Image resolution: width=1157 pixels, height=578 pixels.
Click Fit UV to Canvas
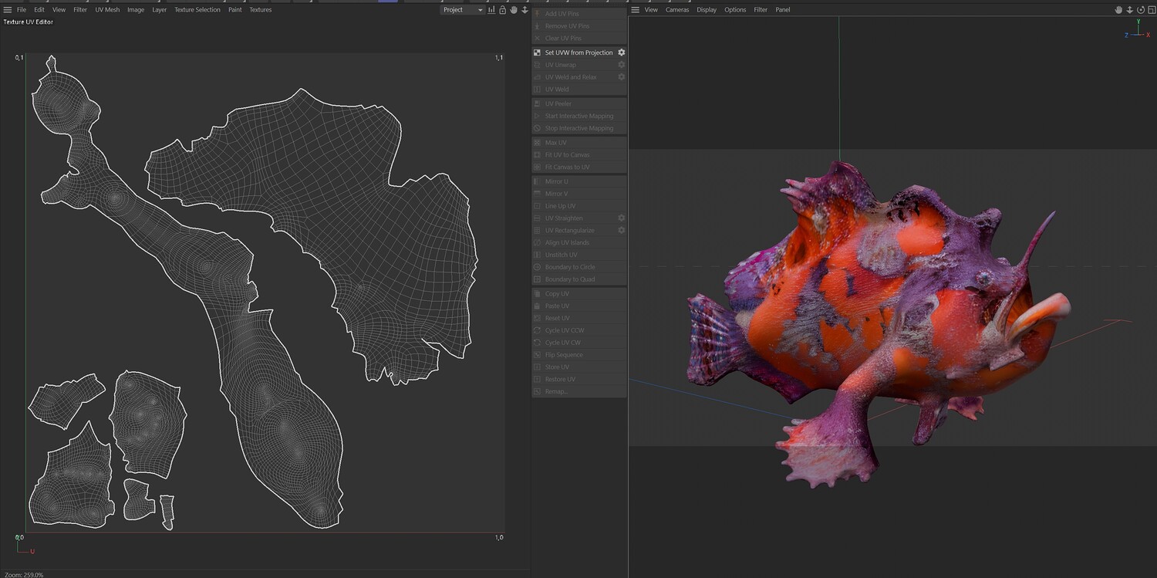point(579,155)
